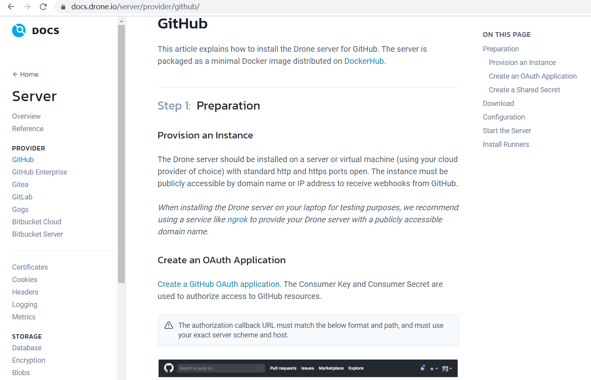Click the notification bell in the embedded GitHub image
The width and height of the screenshot is (591, 380).
click(423, 368)
